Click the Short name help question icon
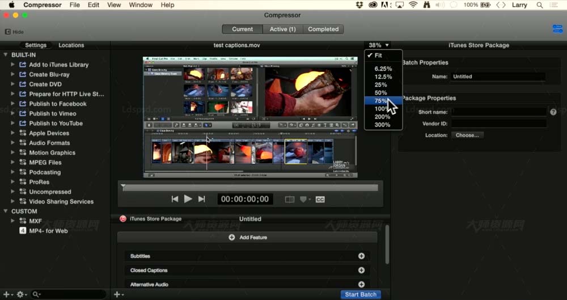 (553, 112)
